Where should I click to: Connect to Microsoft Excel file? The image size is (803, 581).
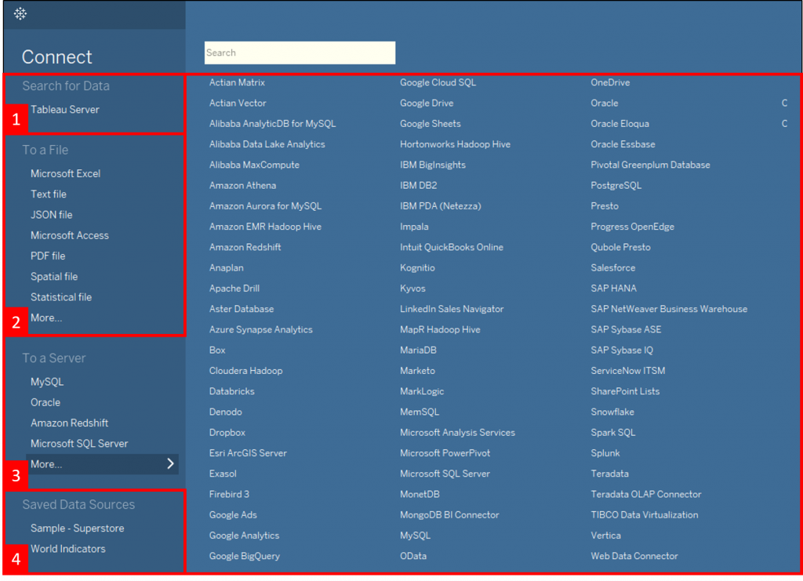click(x=66, y=173)
